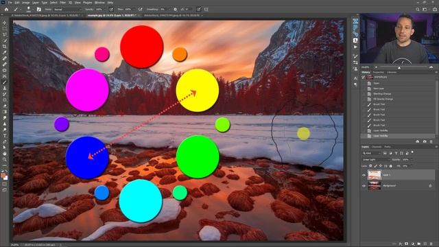The height and width of the screenshot is (247, 439).
Task: Go to the Home screen
Action: (6, 9)
